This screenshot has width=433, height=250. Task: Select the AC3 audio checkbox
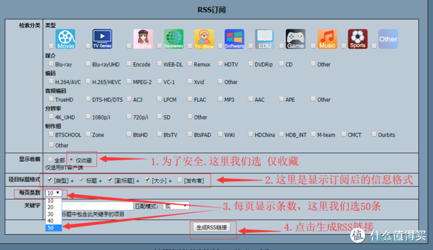click(x=129, y=99)
